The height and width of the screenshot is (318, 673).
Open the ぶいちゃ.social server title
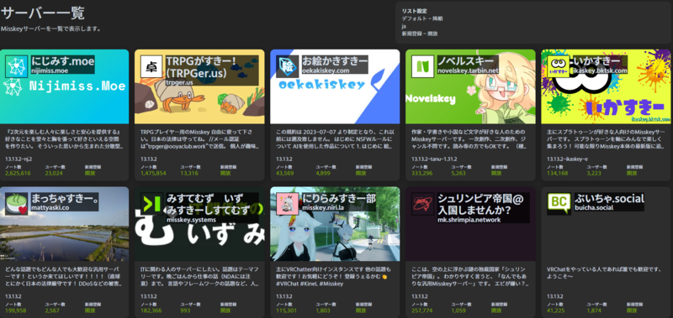click(608, 198)
